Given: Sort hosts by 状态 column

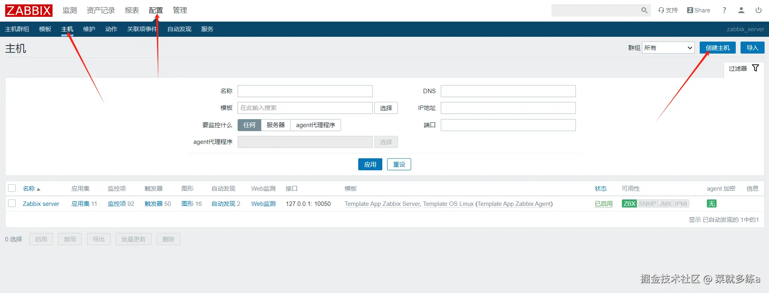Looking at the screenshot, I should tap(601, 189).
